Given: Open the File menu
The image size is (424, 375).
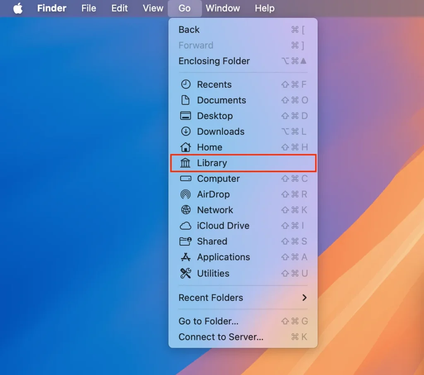Looking at the screenshot, I should click(89, 8).
